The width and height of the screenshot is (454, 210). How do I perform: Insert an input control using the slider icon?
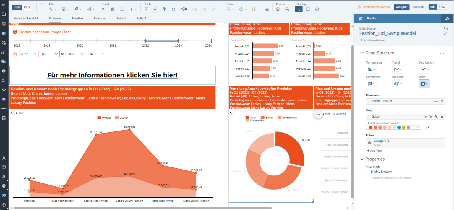122,9
